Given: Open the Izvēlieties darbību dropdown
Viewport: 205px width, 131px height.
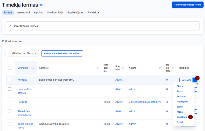Looking at the screenshot, I should [x=22, y=53].
